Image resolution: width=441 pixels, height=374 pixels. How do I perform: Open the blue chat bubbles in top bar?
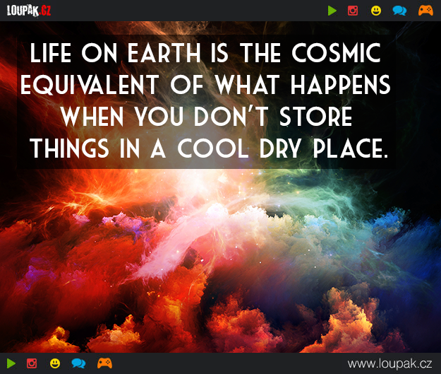click(x=399, y=11)
